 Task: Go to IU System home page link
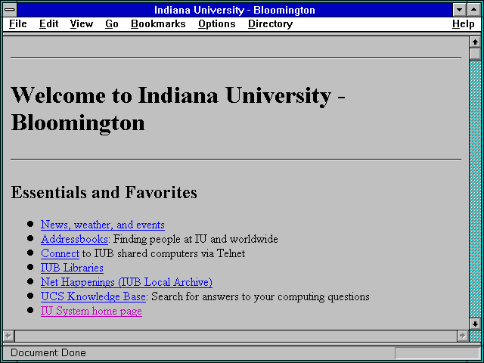click(92, 311)
